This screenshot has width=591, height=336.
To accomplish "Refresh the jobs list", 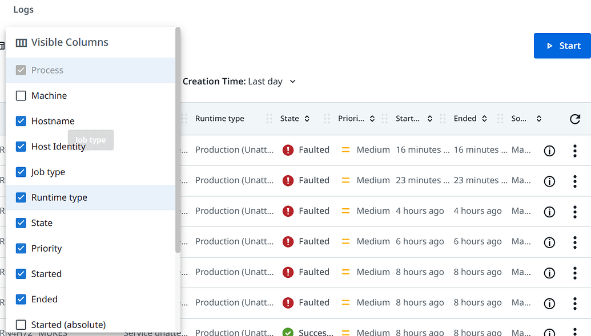I will pyautogui.click(x=575, y=118).
